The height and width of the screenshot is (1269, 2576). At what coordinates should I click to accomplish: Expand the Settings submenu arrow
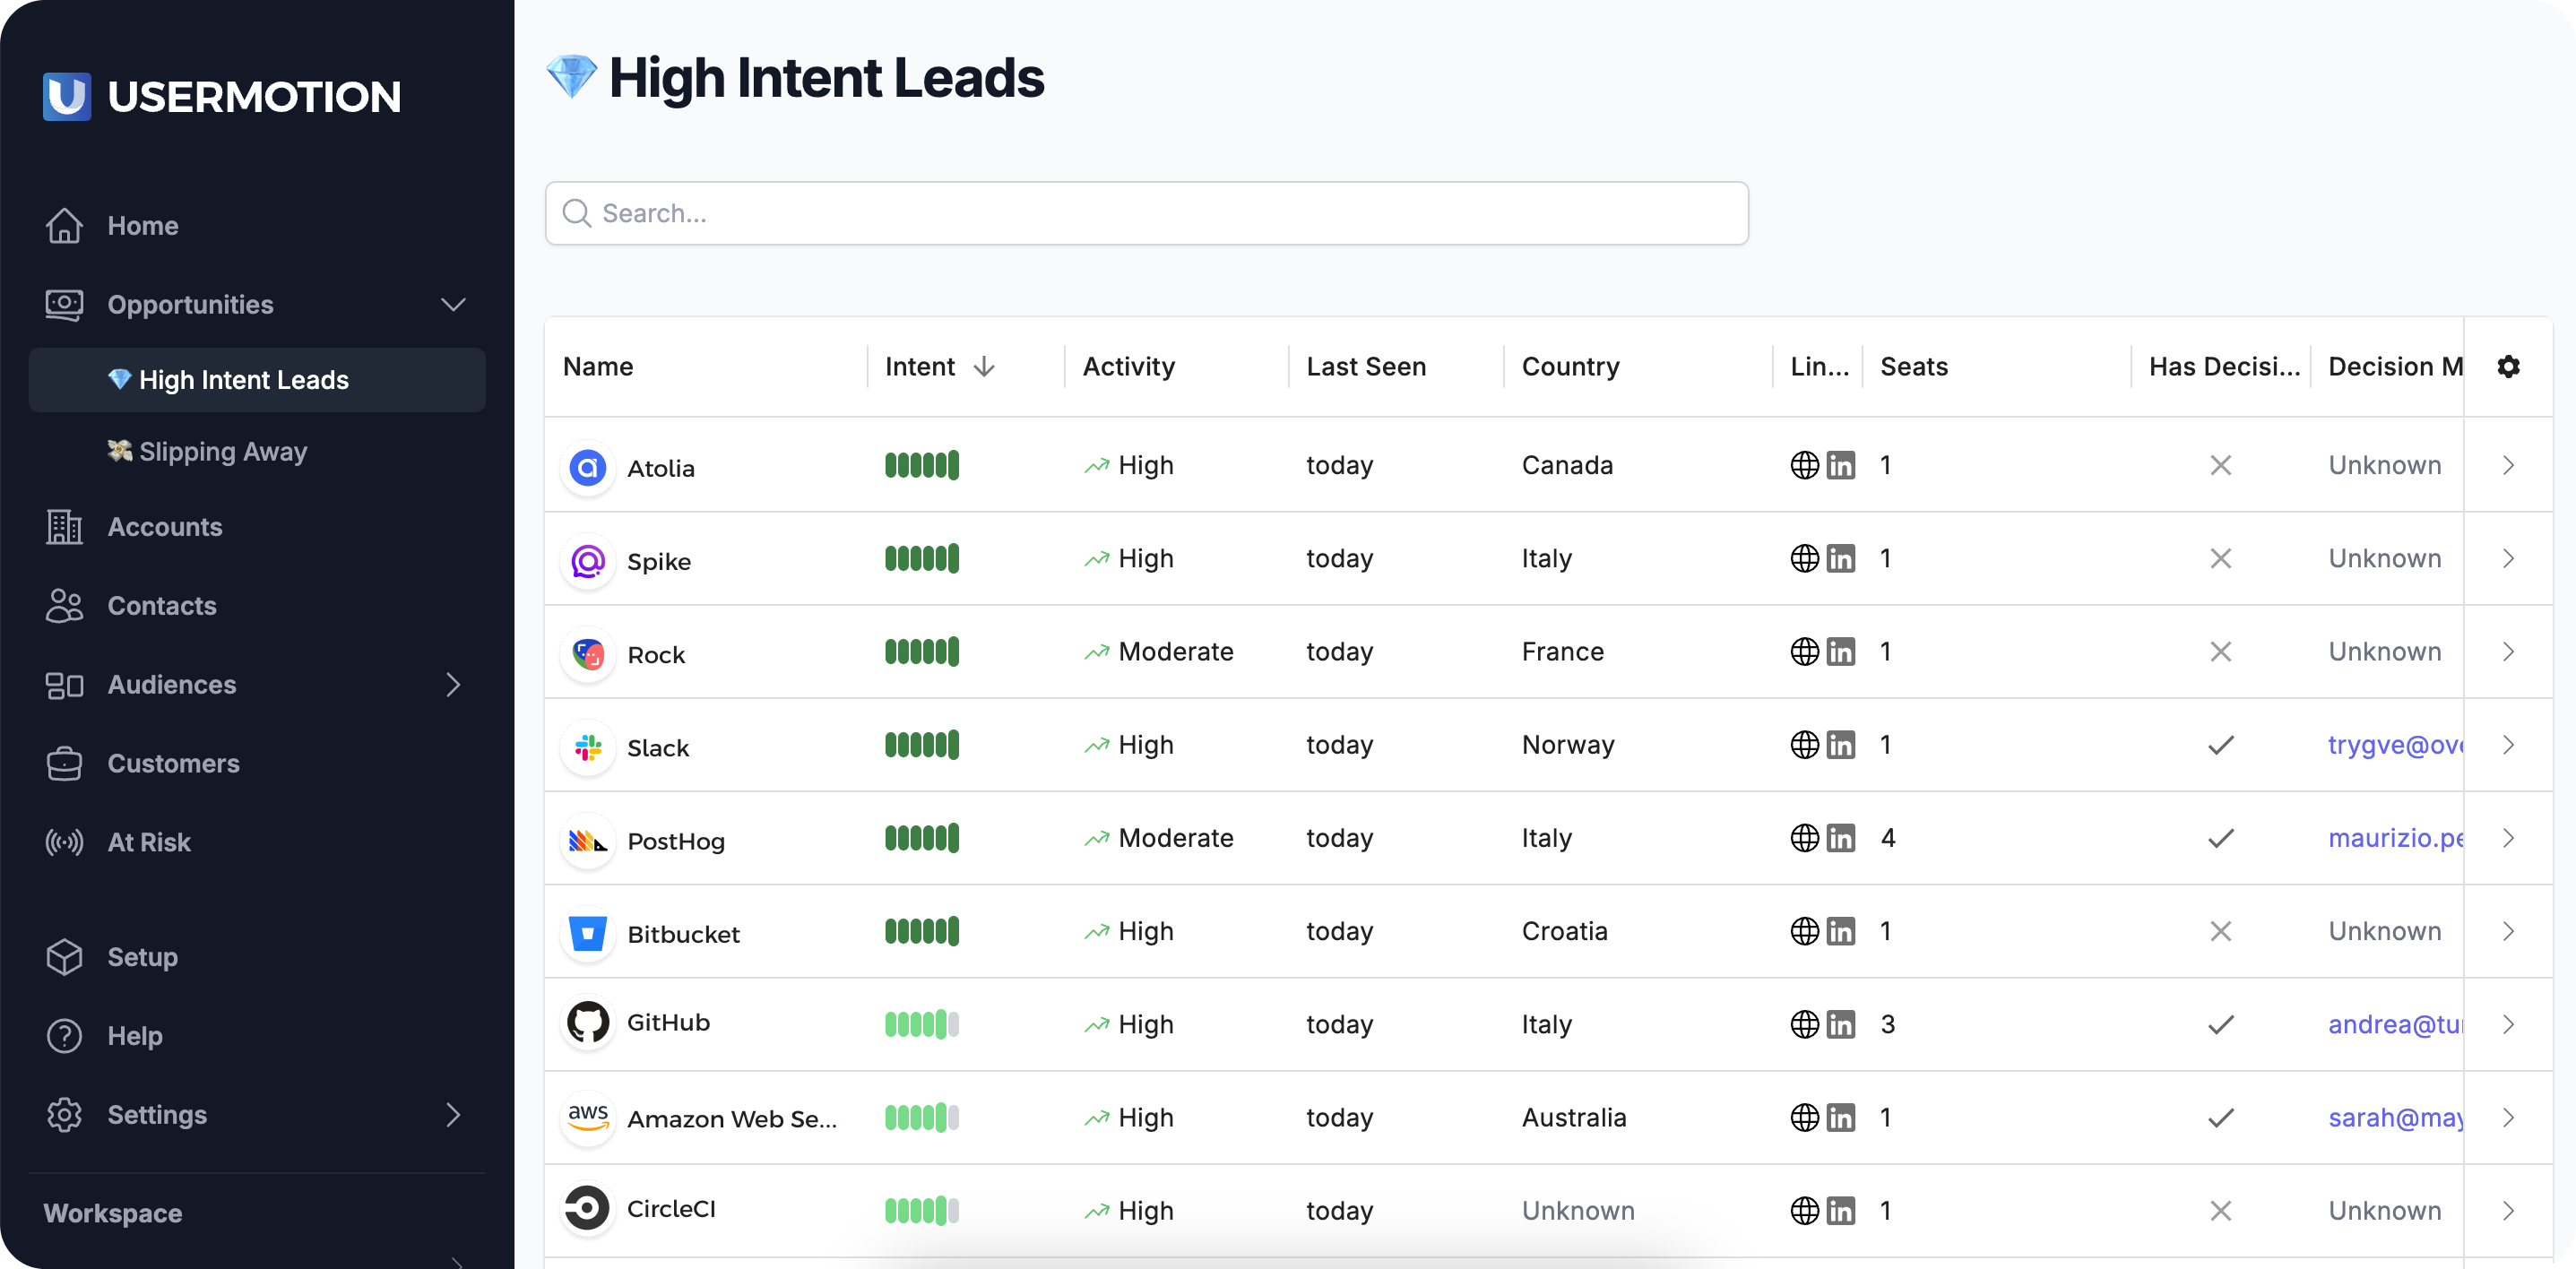[x=453, y=1115]
